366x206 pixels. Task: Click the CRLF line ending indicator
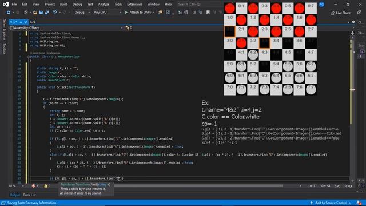coord(349,186)
